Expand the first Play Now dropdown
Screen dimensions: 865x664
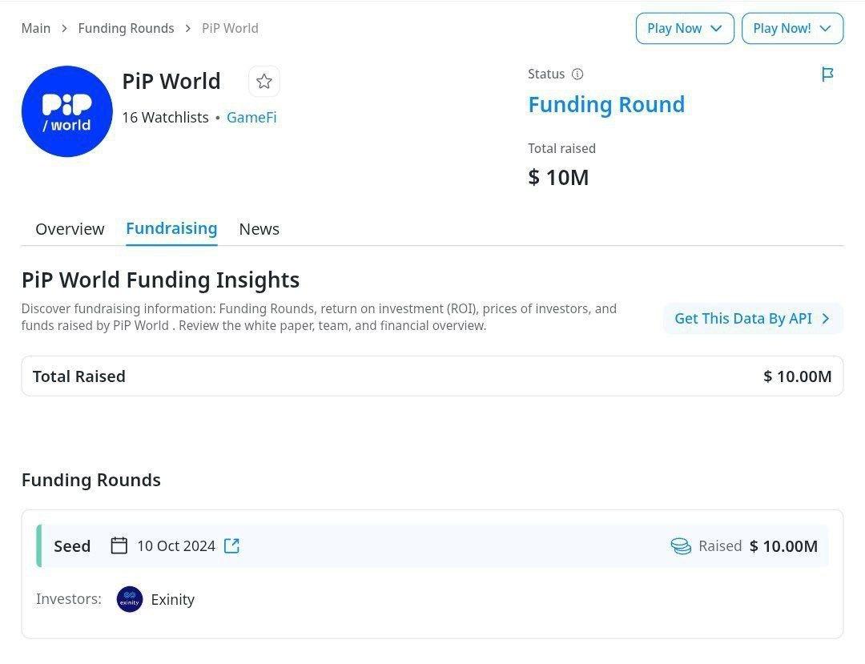point(685,28)
